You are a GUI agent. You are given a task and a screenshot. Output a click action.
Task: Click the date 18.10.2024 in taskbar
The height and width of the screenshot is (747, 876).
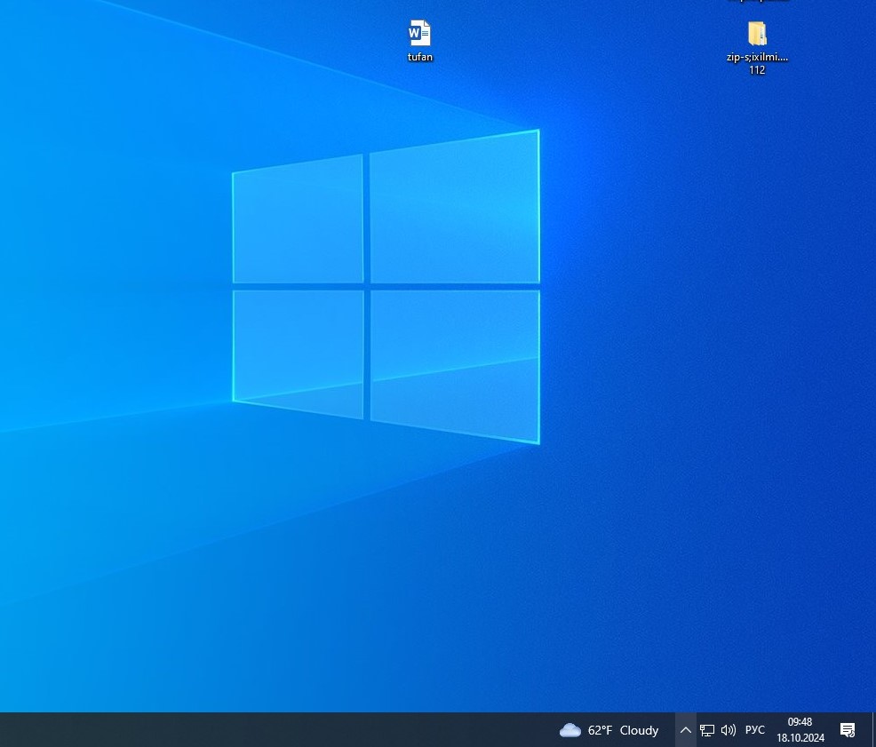tap(800, 737)
